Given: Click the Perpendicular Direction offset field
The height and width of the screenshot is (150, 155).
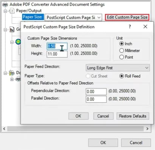Looking at the screenshot, I should (96, 92).
